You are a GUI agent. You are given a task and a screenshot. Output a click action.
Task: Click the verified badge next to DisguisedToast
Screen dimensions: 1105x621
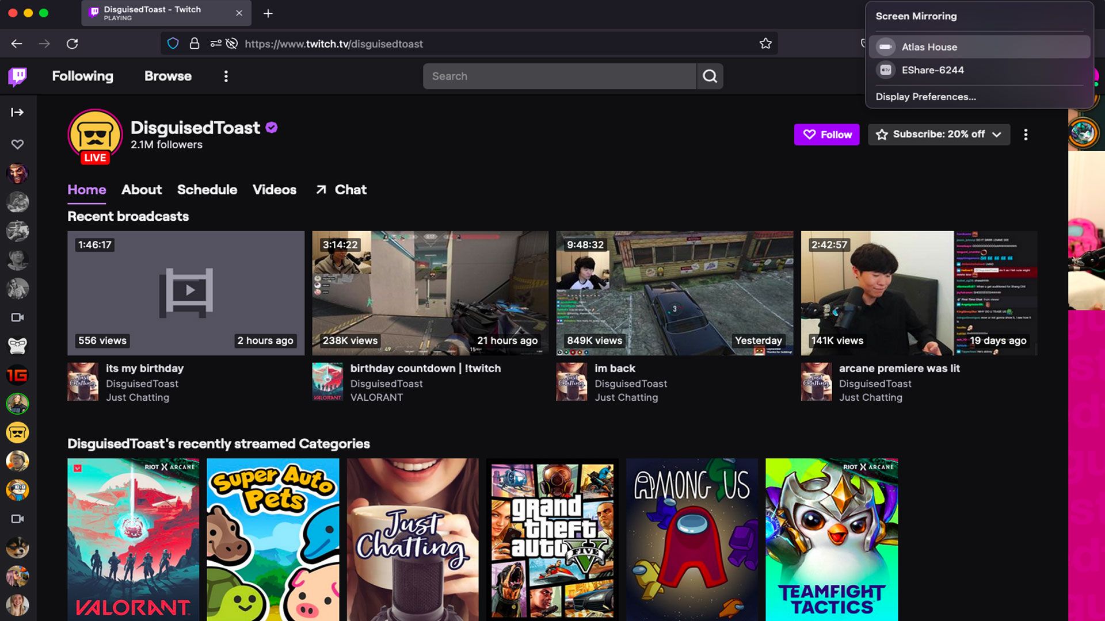click(x=272, y=128)
